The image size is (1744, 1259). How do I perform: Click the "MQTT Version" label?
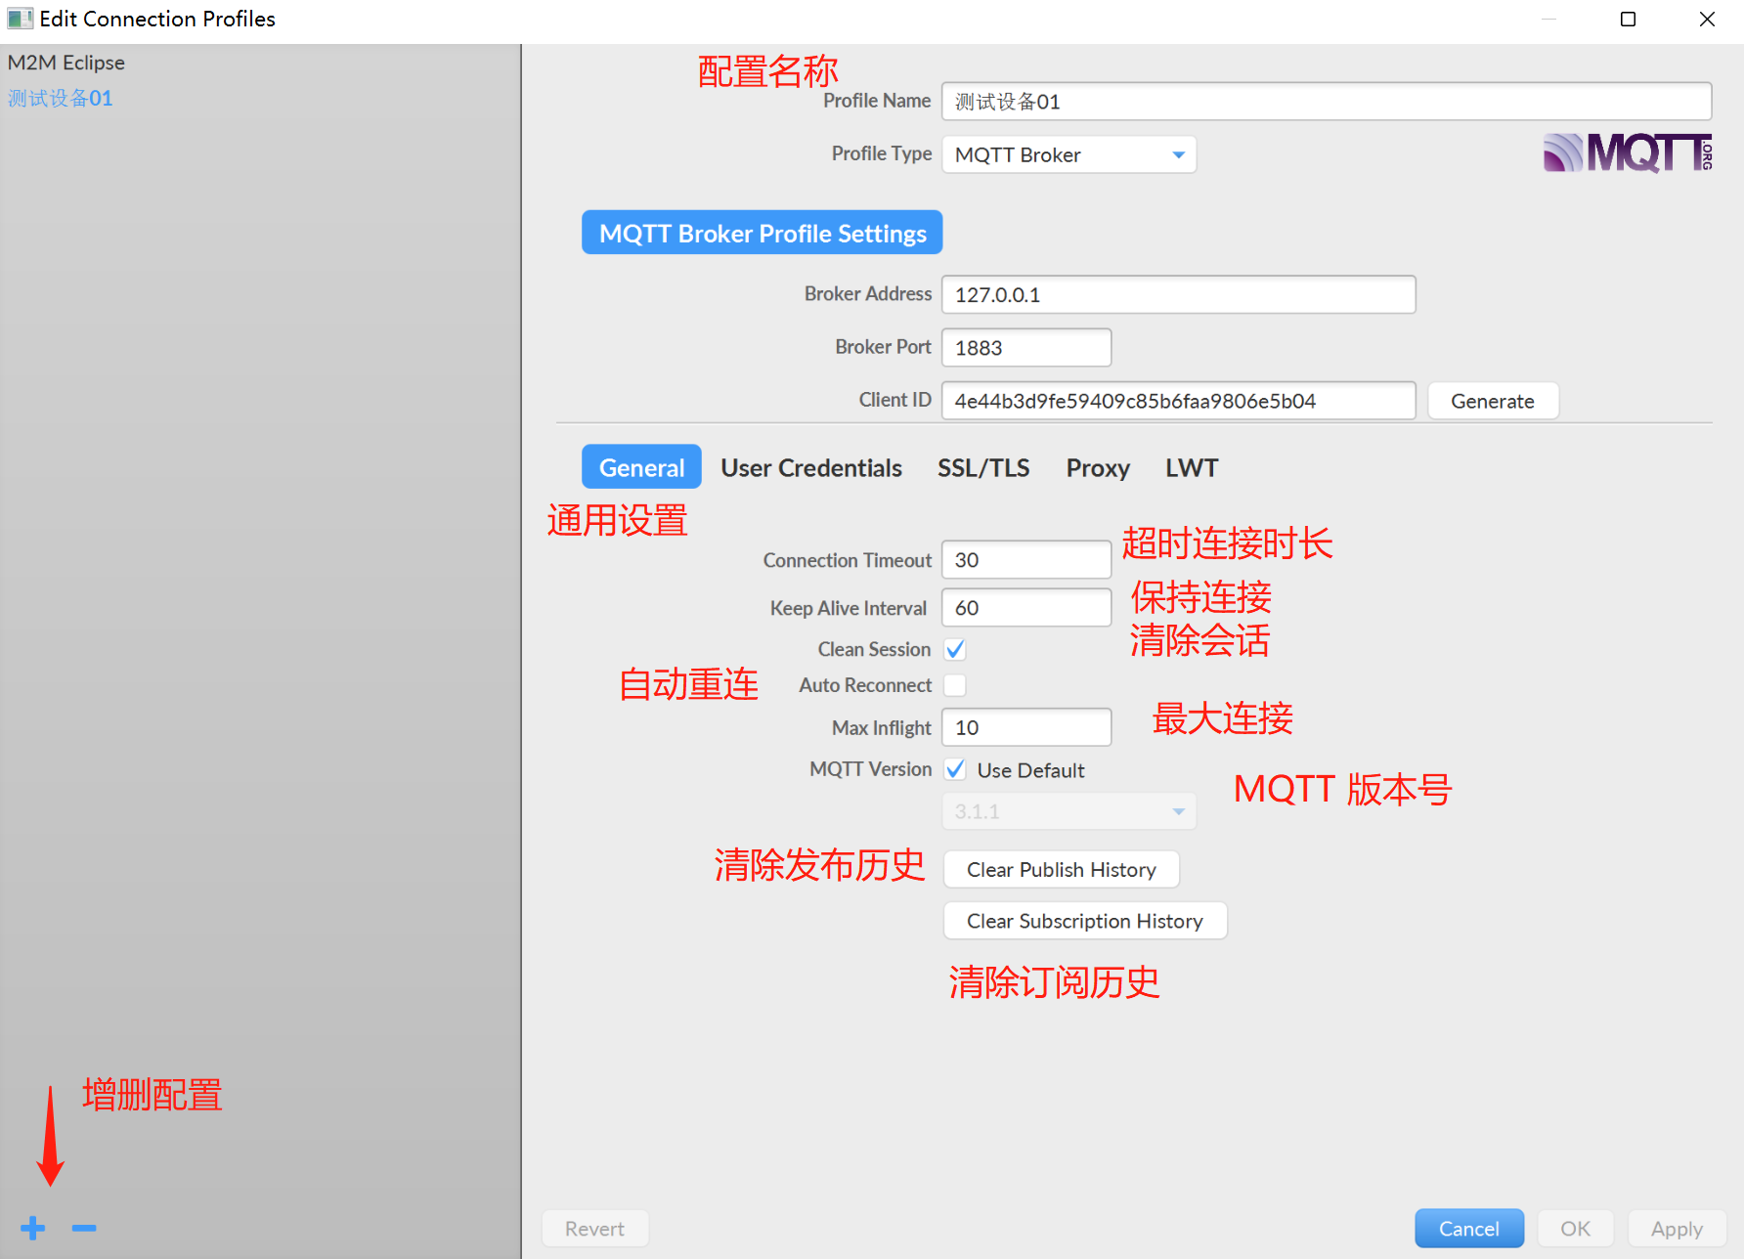point(871,769)
